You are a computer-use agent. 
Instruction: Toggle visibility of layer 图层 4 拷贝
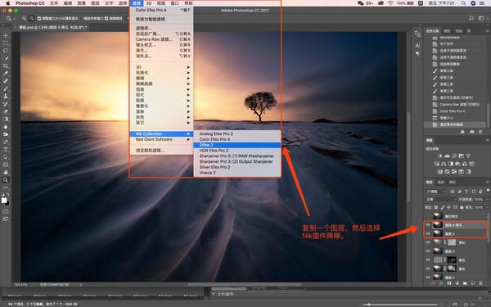pos(428,224)
